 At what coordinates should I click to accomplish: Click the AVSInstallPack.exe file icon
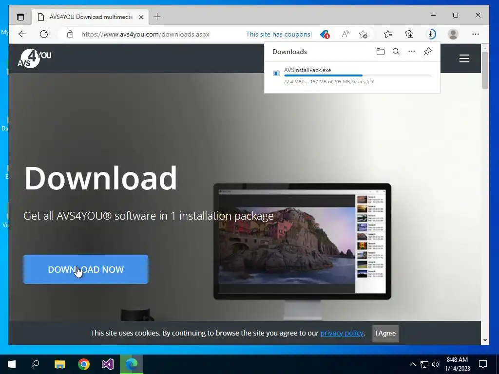[x=276, y=74]
